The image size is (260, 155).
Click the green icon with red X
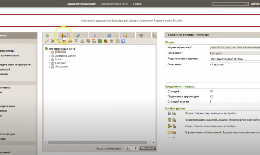point(106,41)
